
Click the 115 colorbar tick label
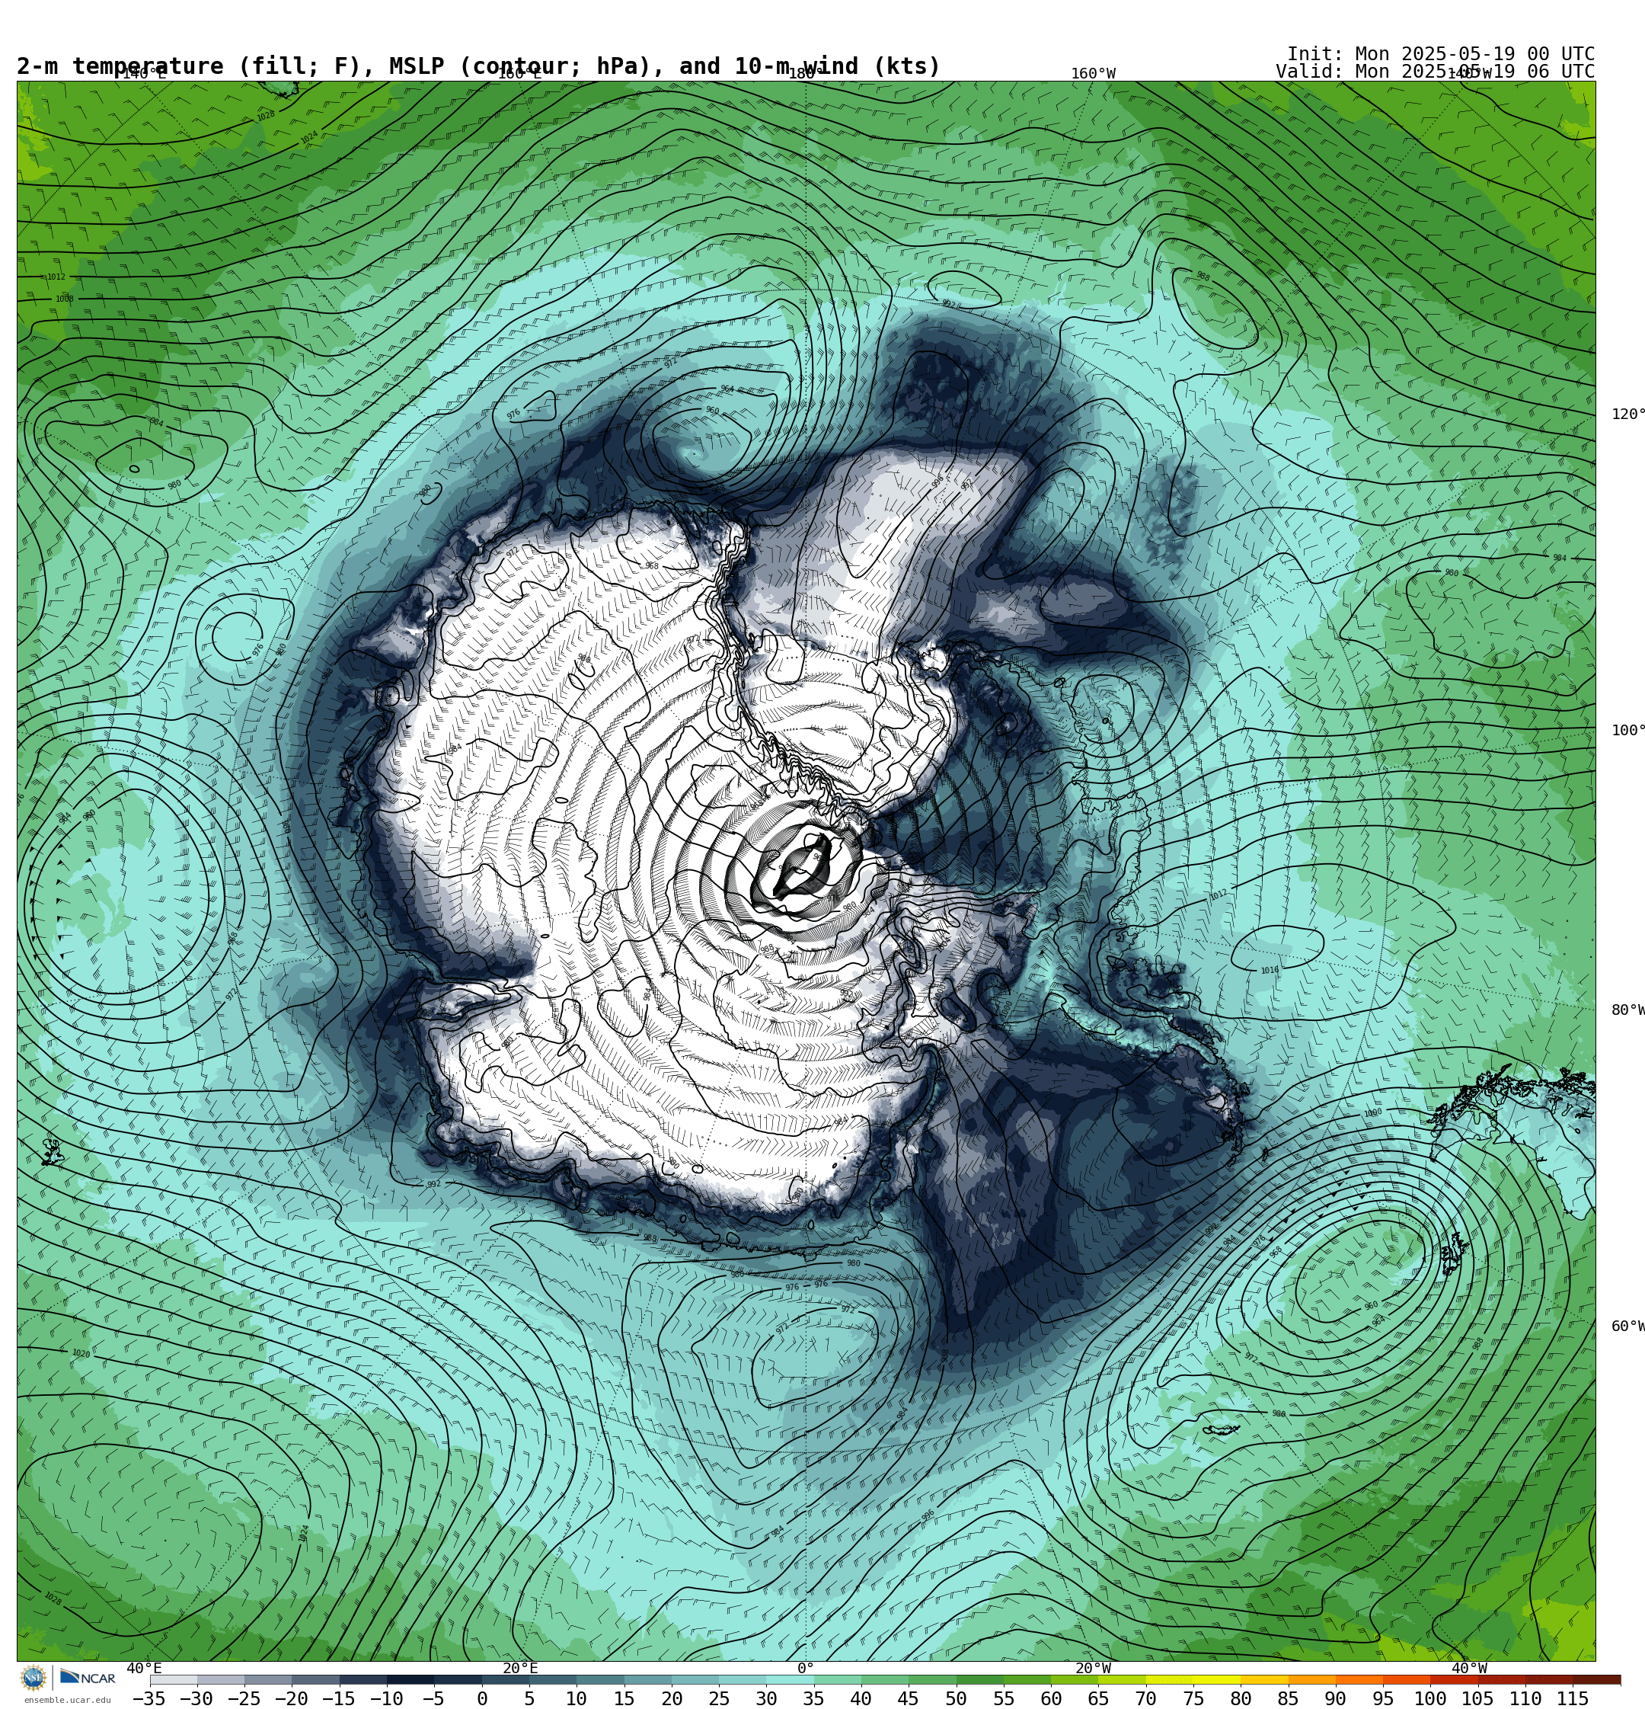pos(1573,1698)
